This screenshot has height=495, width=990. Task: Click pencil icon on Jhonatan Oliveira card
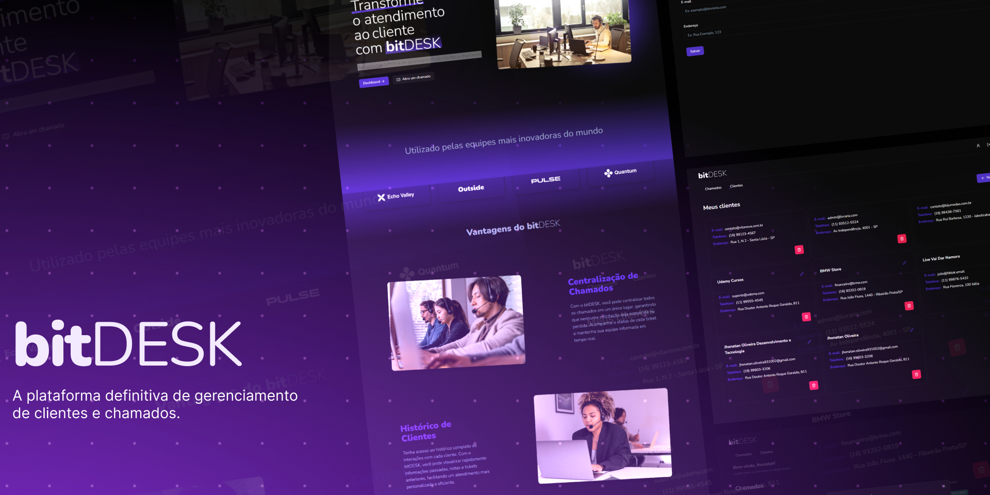coord(912,330)
